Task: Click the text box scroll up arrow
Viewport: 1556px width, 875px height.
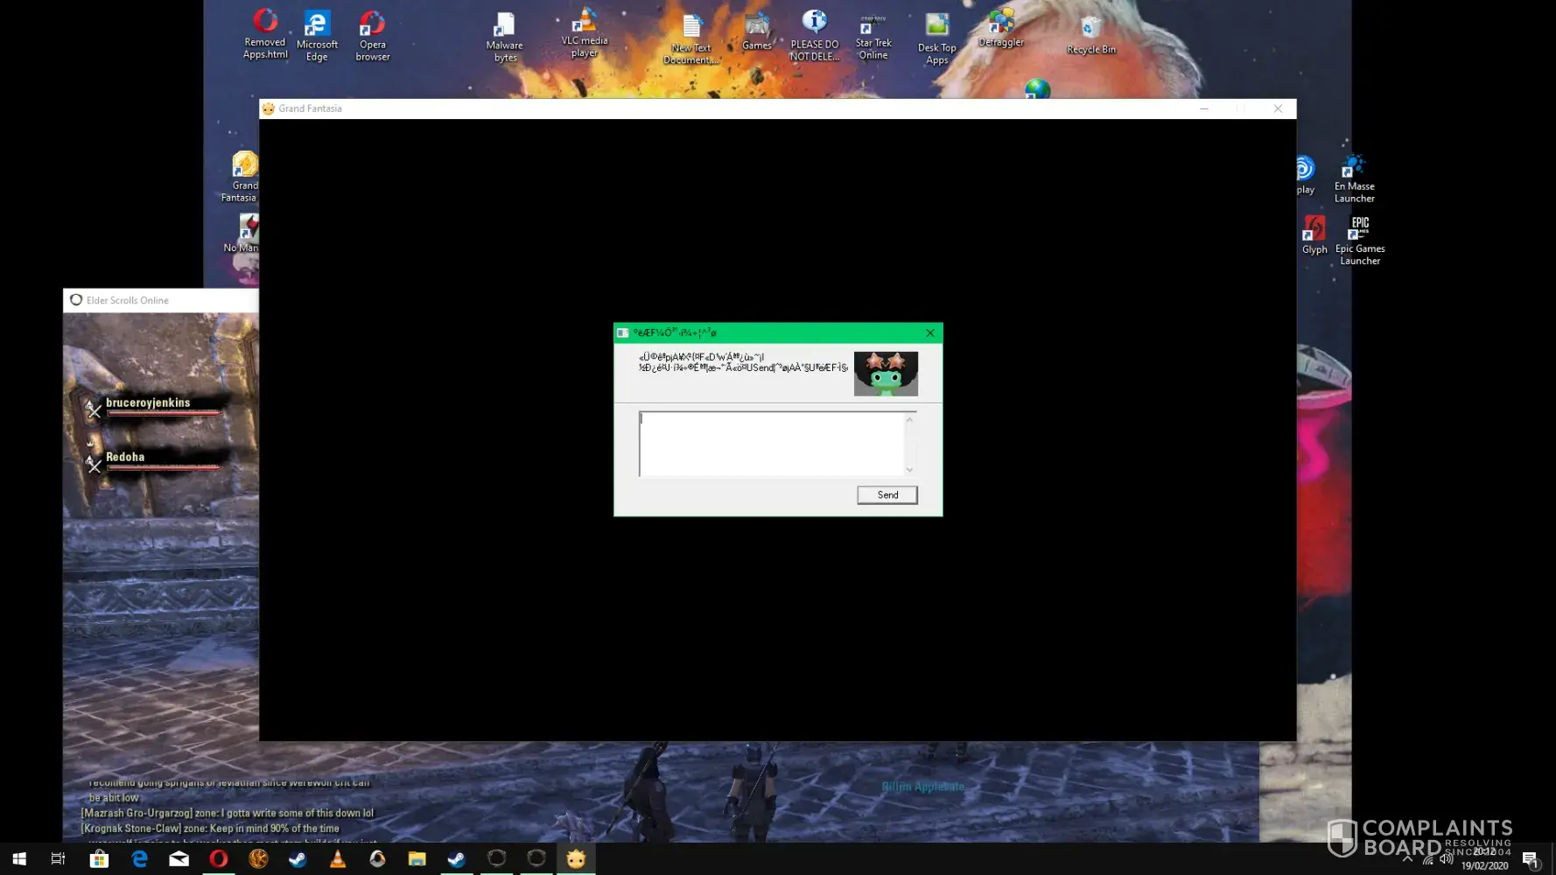Action: pos(910,420)
